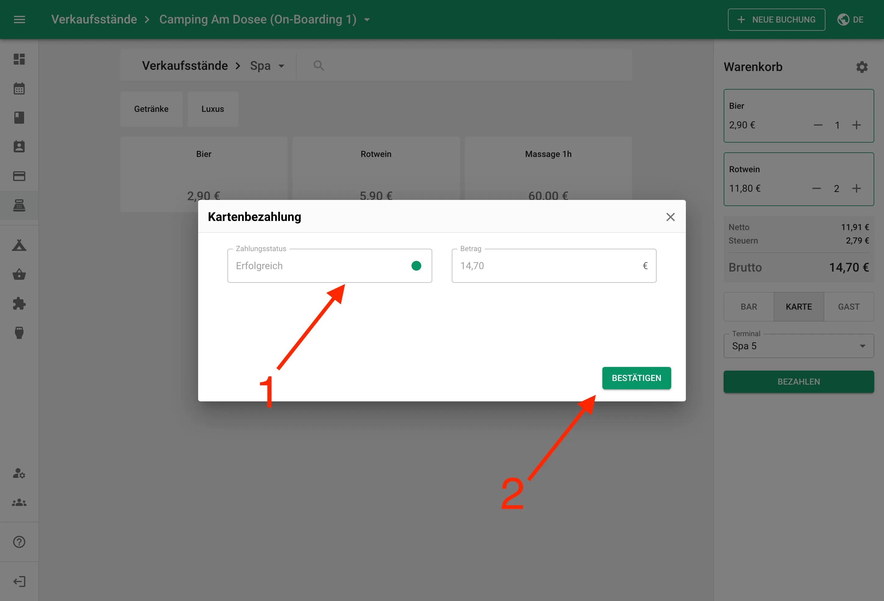Open the Terminal Spa 5 dropdown
This screenshot has height=601, width=884.
pyautogui.click(x=799, y=346)
